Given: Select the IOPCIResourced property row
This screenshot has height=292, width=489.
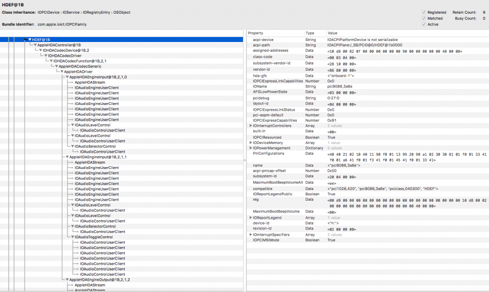Looking at the screenshot, I should [368, 137].
